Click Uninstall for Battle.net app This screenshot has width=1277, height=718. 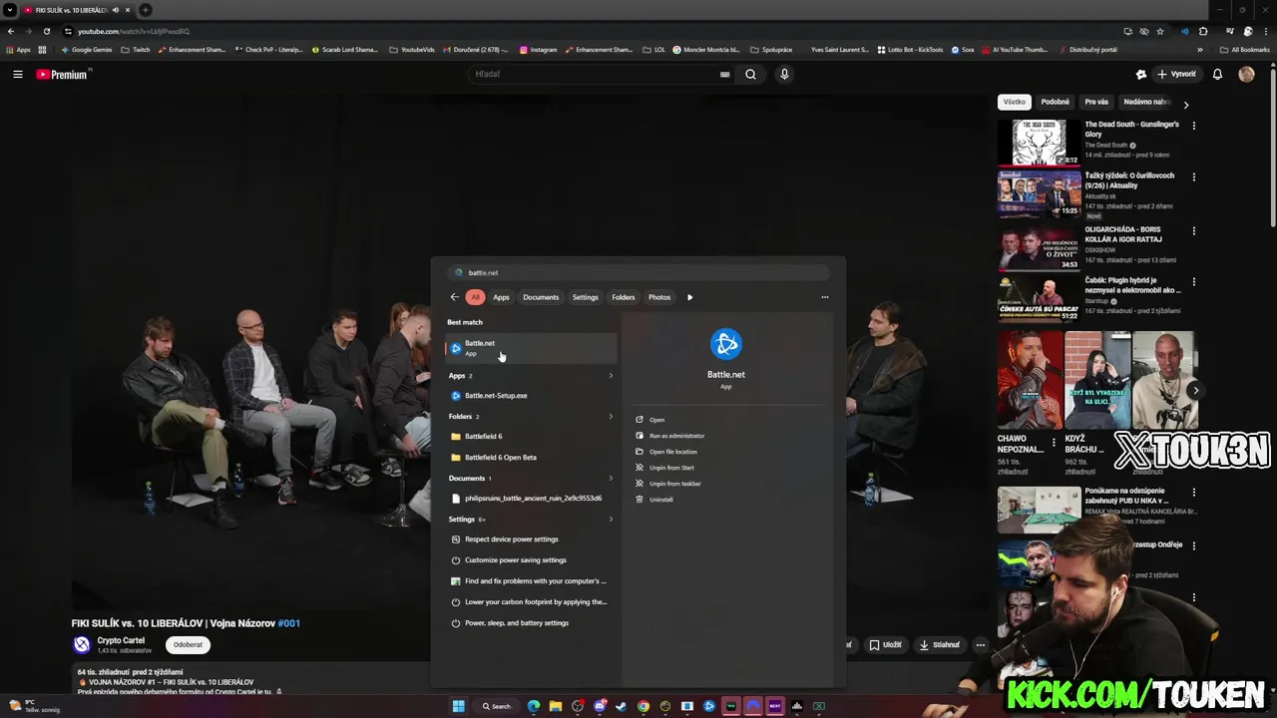point(660,500)
